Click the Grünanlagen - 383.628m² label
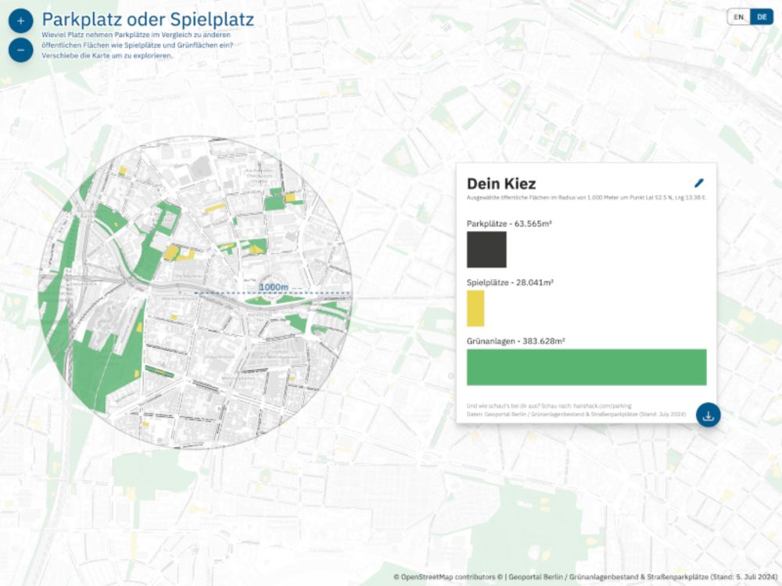Image resolution: width=782 pixels, height=586 pixels. (x=515, y=341)
